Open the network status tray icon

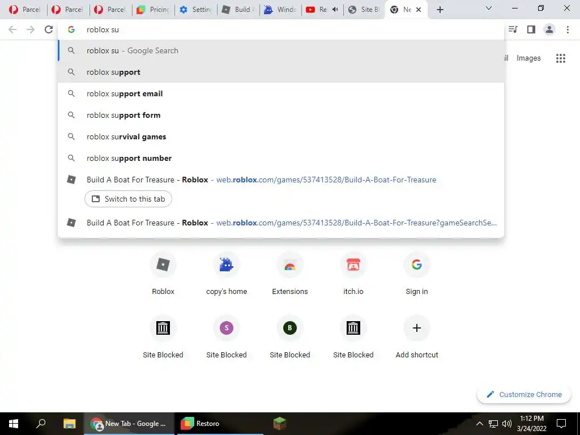pos(493,424)
